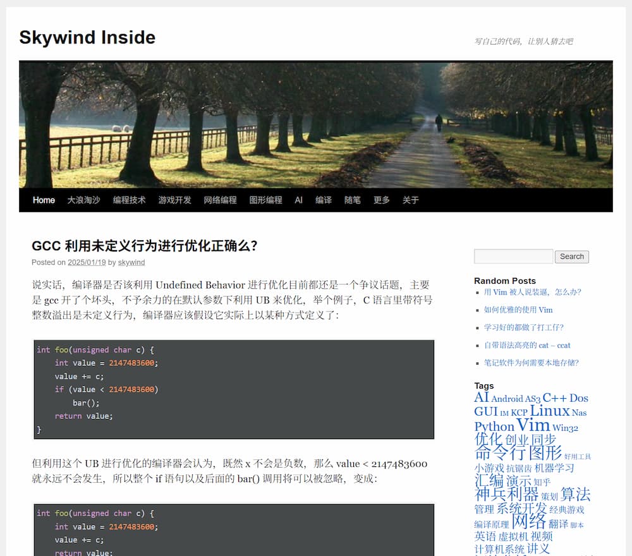Click the Skywind Inside site title

tap(87, 38)
